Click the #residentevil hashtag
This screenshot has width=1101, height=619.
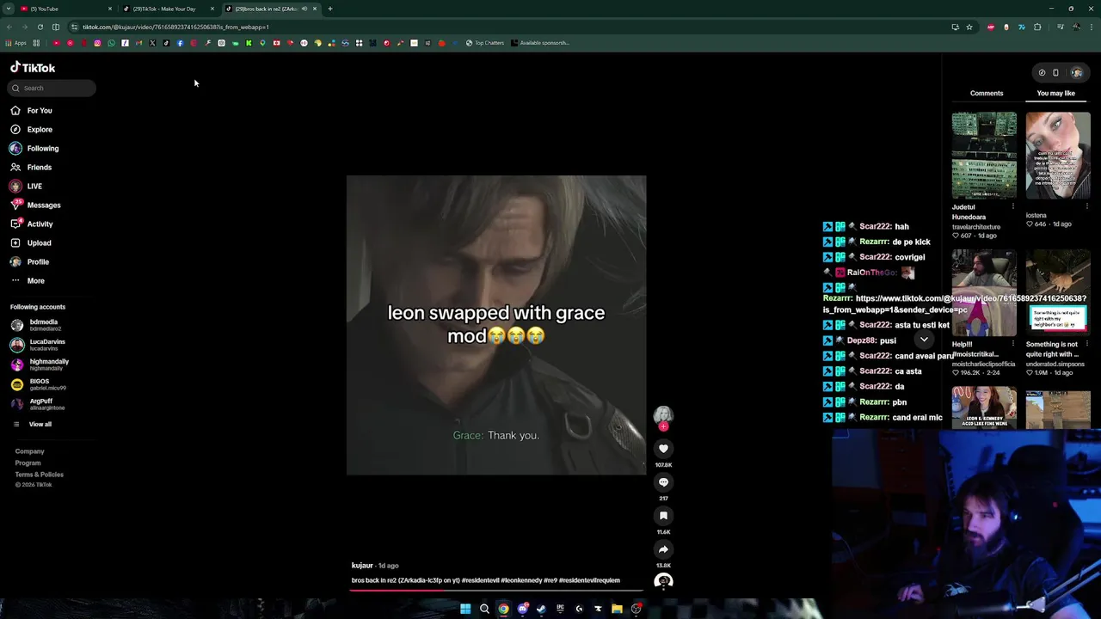pos(480,580)
